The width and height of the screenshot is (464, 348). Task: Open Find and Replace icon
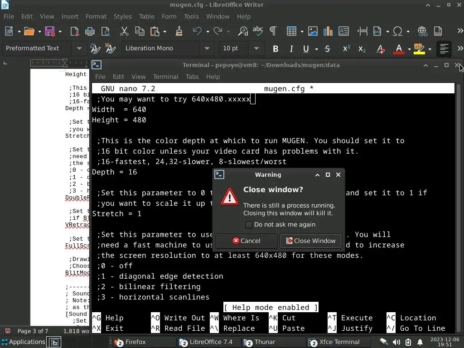[243, 31]
